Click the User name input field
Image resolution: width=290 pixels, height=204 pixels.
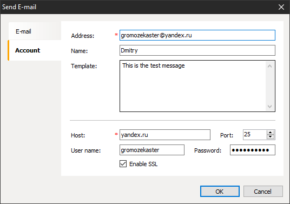(152, 150)
